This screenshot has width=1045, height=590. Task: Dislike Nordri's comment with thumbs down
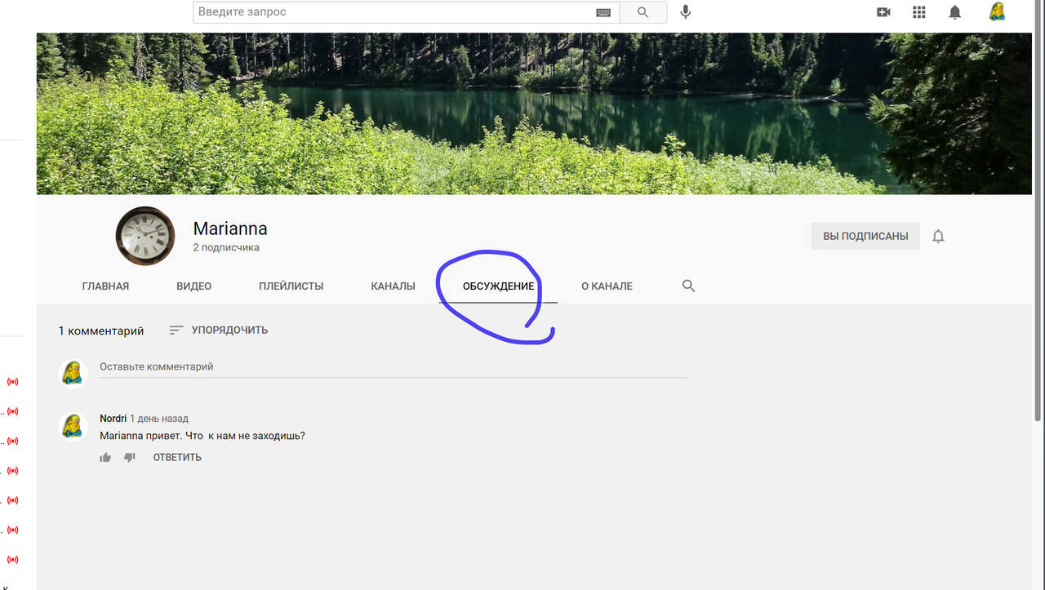coord(129,458)
